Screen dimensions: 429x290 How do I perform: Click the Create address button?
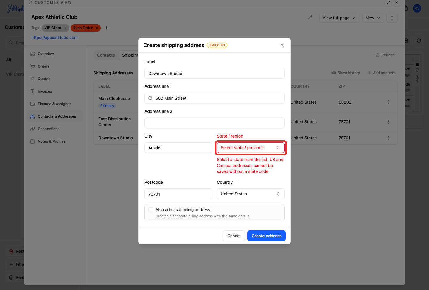pos(266,236)
